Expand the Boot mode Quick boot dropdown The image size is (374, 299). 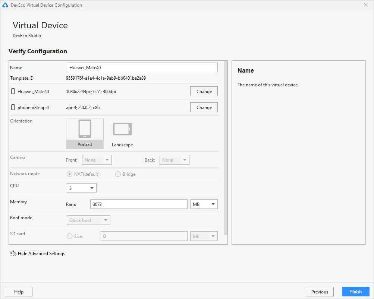[88, 220]
